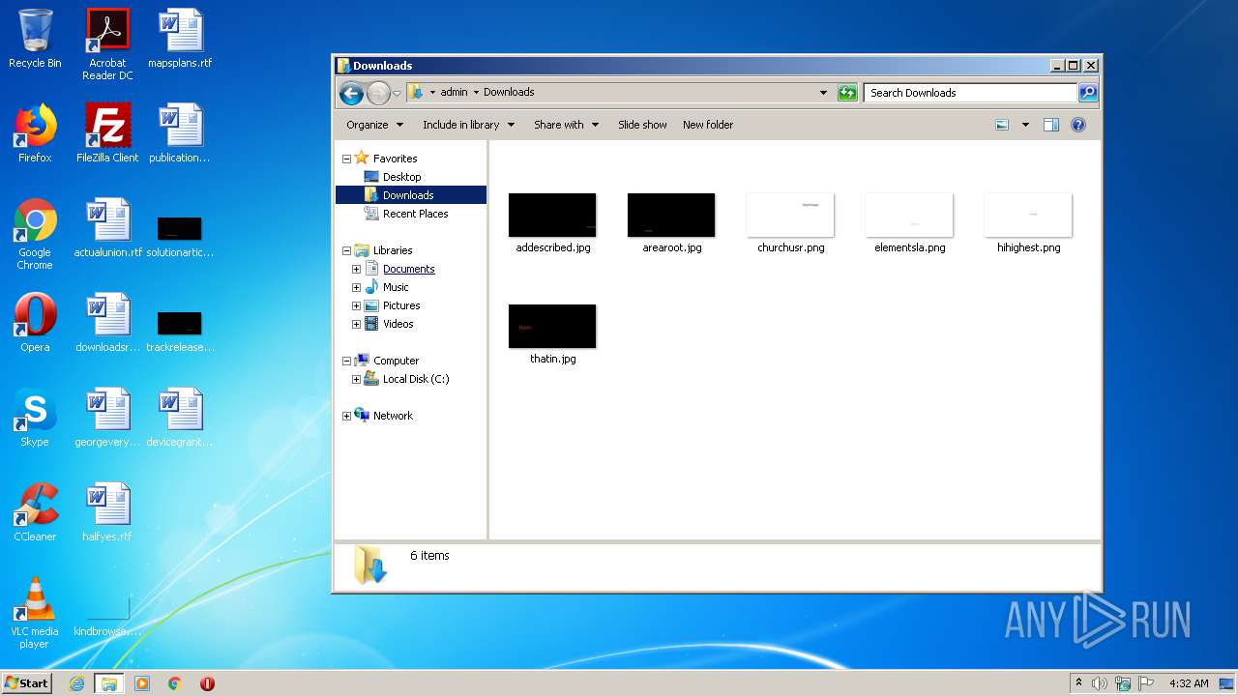Click the Chrome icon in taskbar
Screen dimensions: 1238x696
pyautogui.click(x=174, y=683)
